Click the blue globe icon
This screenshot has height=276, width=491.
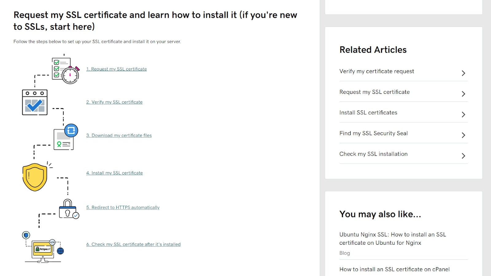coord(60,251)
